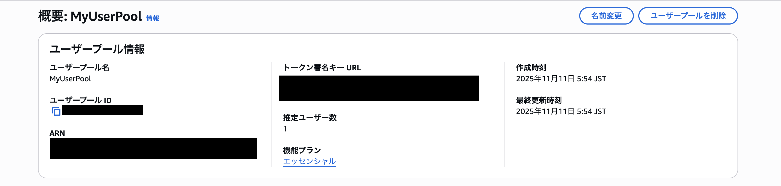Click the ARN label
Screen dimensions: 781x186
coord(58,133)
